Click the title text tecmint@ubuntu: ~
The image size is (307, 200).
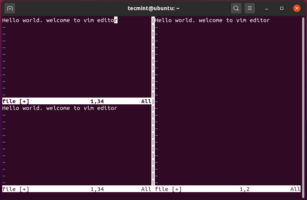[154, 8]
